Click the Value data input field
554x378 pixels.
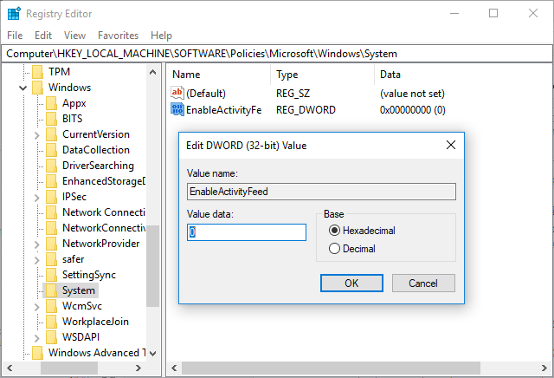click(x=247, y=232)
